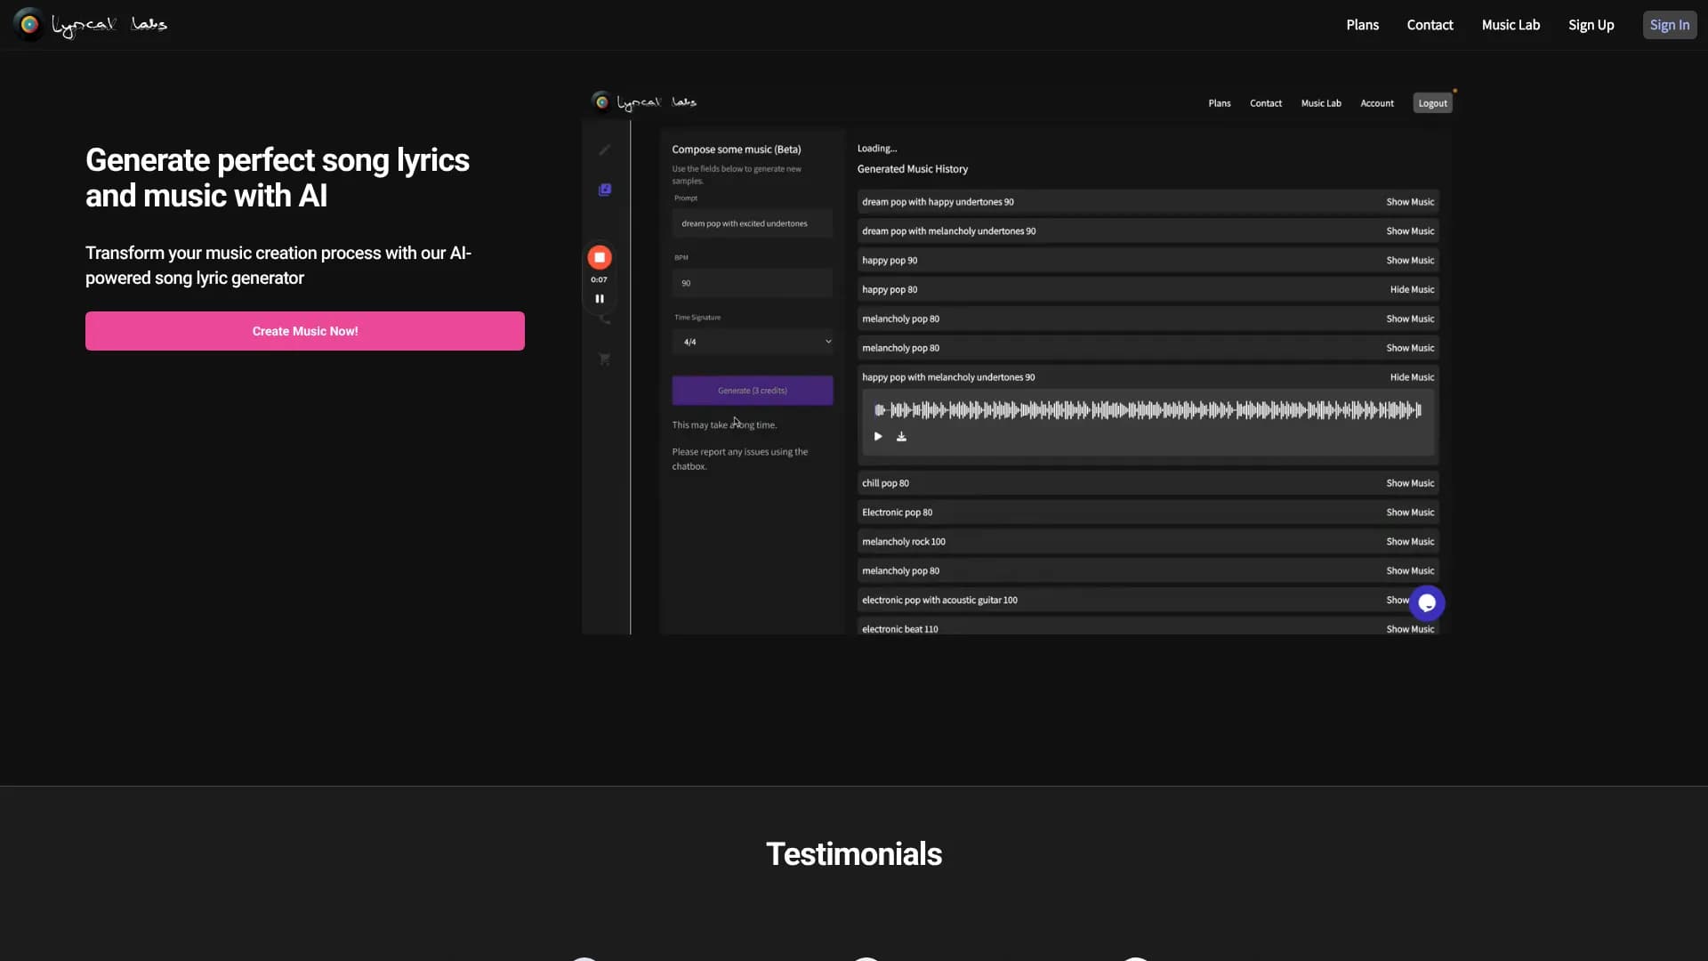Viewport: 1708px width, 961px height.
Task: Show Music for melancholy rock 100
Action: coord(1410,542)
